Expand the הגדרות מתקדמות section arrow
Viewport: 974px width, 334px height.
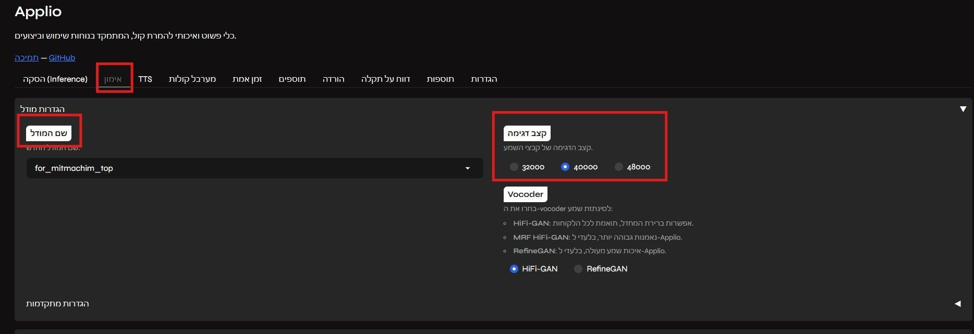(x=958, y=304)
